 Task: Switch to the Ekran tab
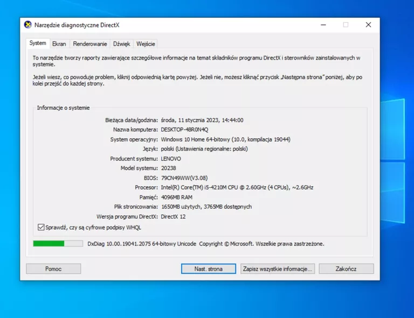tap(59, 44)
